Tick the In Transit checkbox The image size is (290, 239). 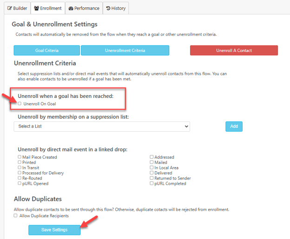(x=20, y=168)
